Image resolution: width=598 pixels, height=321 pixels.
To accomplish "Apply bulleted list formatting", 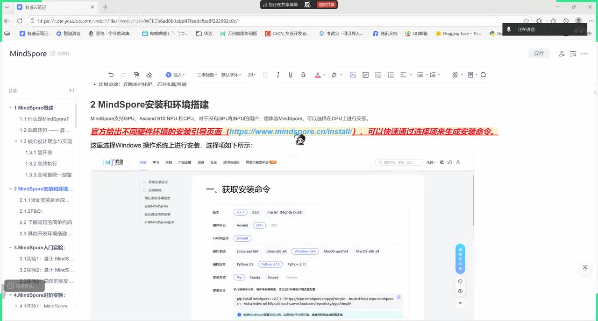I will (x=378, y=75).
